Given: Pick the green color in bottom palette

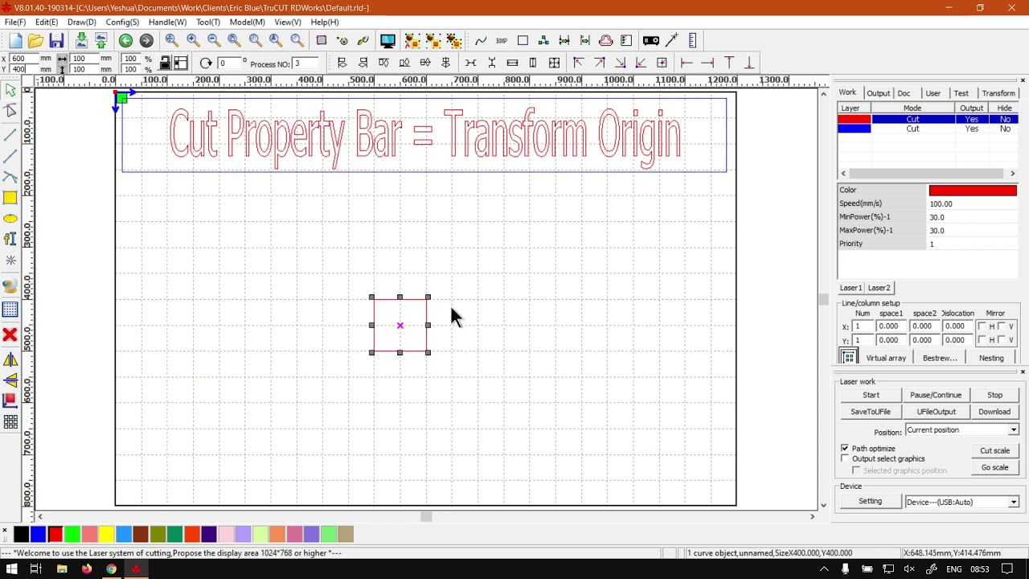Looking at the screenshot, I should click(72, 534).
